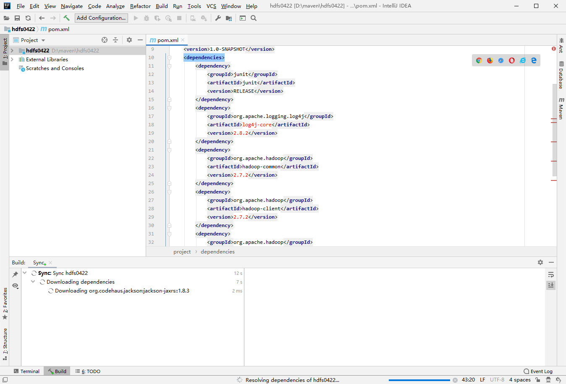566x384 pixels.
Task: Select the pom.xml editor tab
Action: click(167, 40)
